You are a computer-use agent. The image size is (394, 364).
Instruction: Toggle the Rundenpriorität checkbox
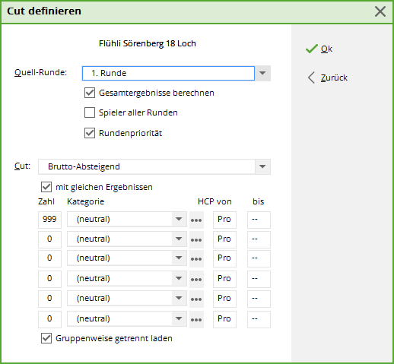coord(90,133)
